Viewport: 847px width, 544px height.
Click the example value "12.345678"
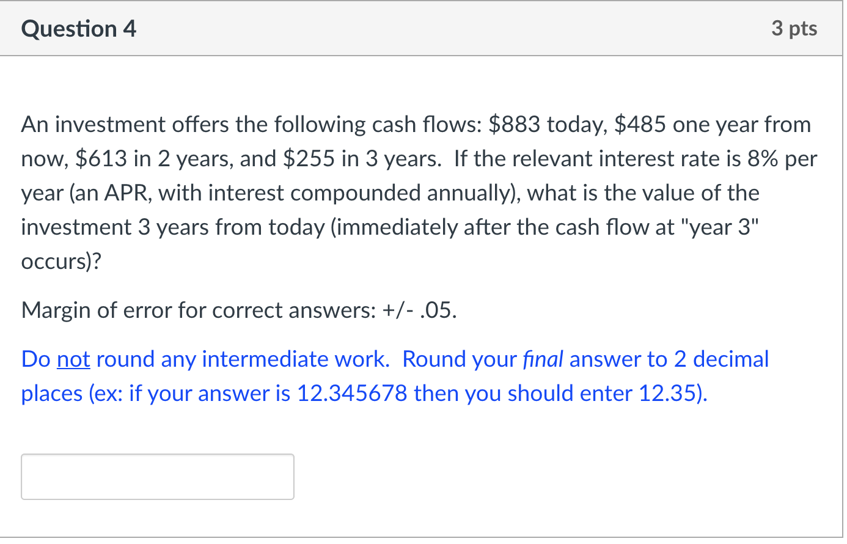pyautogui.click(x=352, y=394)
